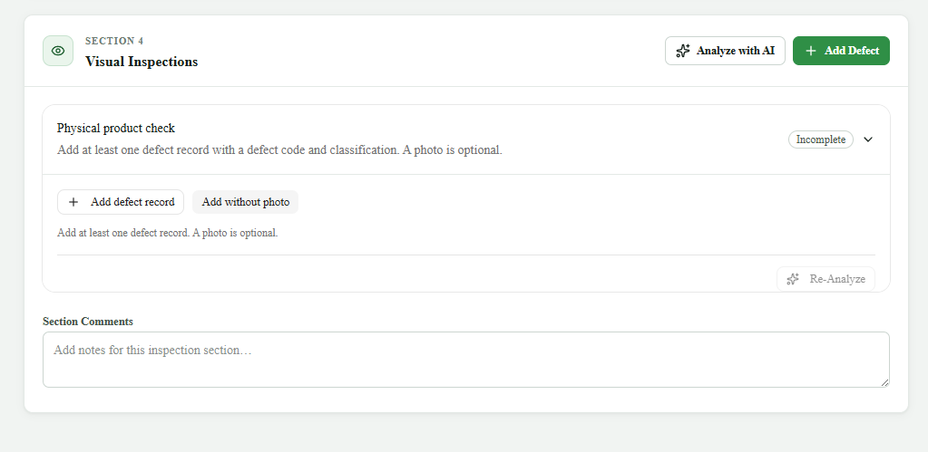The height and width of the screenshot is (452, 928).
Task: Click the SECTION 4 label
Action: (x=114, y=41)
